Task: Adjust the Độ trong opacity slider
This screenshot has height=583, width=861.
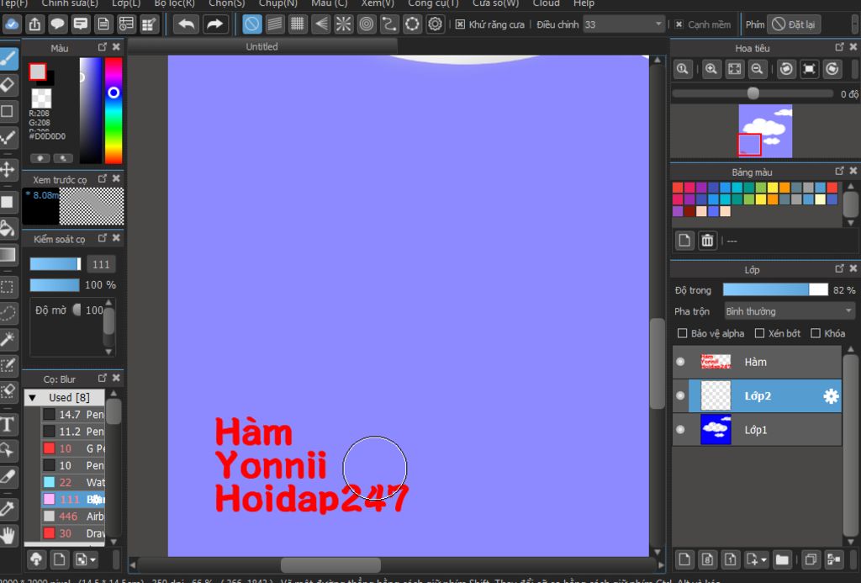Action: click(775, 289)
